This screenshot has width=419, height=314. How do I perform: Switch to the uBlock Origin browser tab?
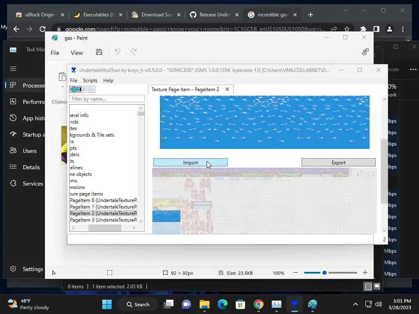(x=40, y=15)
